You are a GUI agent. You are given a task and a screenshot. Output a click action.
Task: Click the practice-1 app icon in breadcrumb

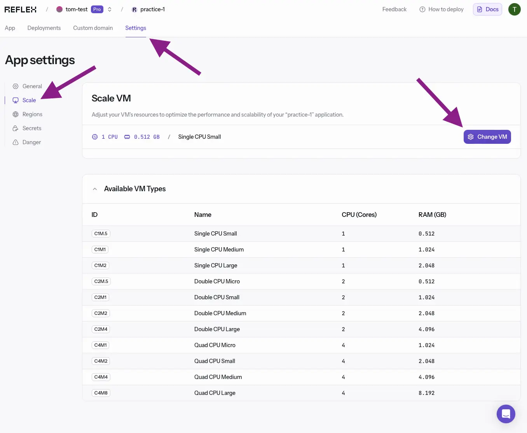[134, 10]
